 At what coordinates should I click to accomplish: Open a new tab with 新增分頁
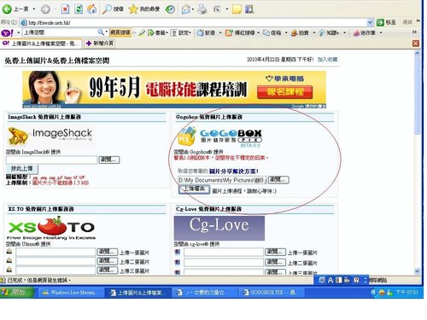tap(100, 44)
